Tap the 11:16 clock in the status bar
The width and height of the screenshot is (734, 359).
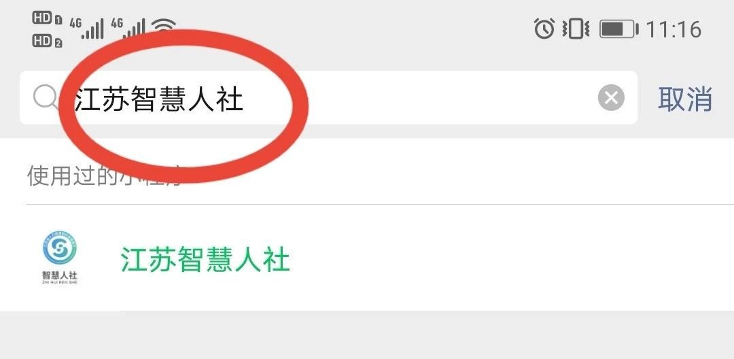click(x=674, y=29)
